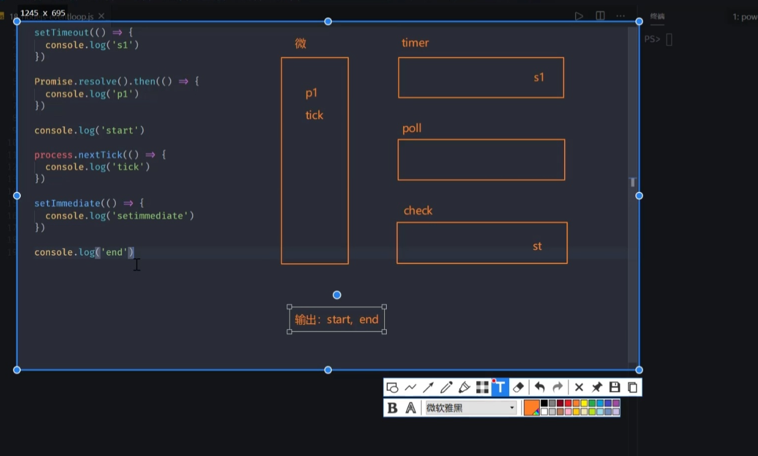
Task: Undo the last annotation
Action: [x=540, y=388]
